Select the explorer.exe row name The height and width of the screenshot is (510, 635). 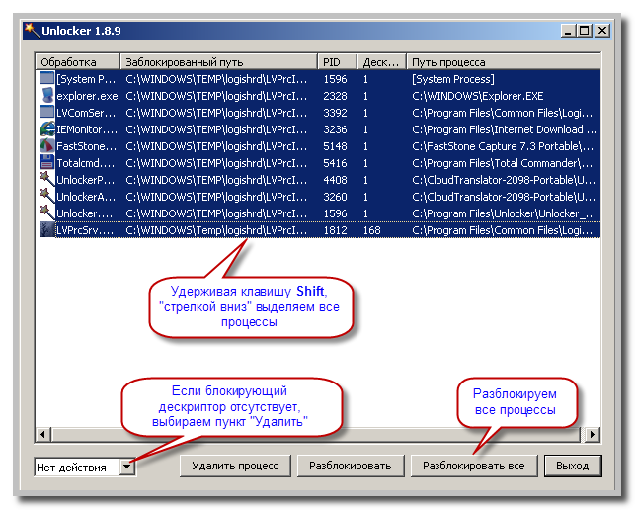click(x=87, y=96)
